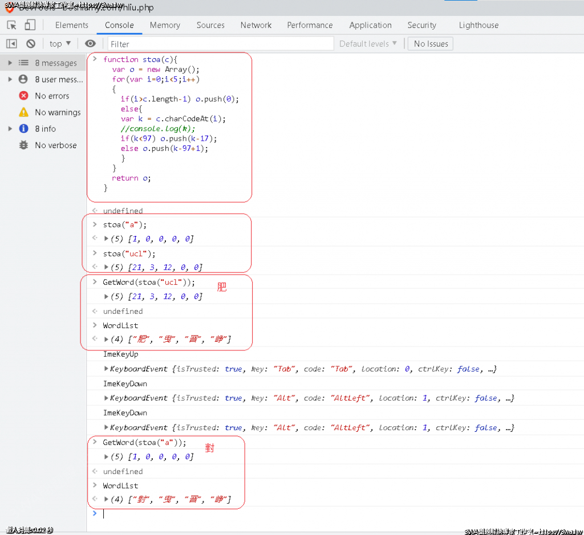The image size is (584, 535).
Task: Click the console Filter input field
Action: point(220,44)
